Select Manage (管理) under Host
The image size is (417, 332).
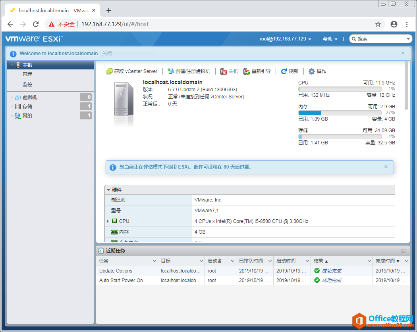(x=27, y=74)
